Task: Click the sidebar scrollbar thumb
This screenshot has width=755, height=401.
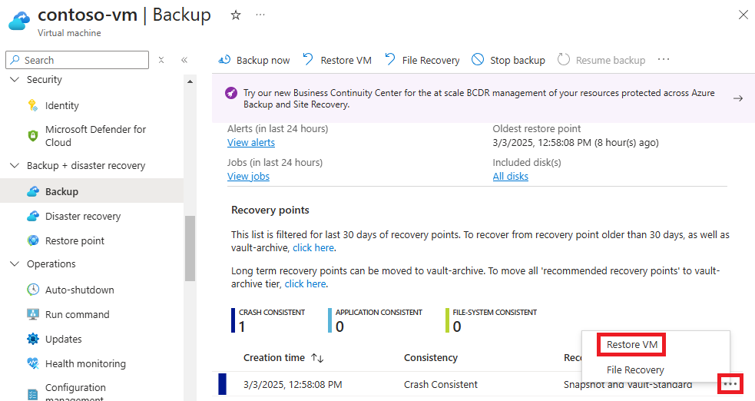Action: (190, 248)
